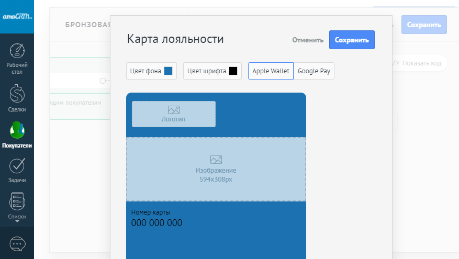The width and height of the screenshot is (459, 259).
Task: Click the Бронзовая header title in background
Action: pyautogui.click(x=88, y=25)
